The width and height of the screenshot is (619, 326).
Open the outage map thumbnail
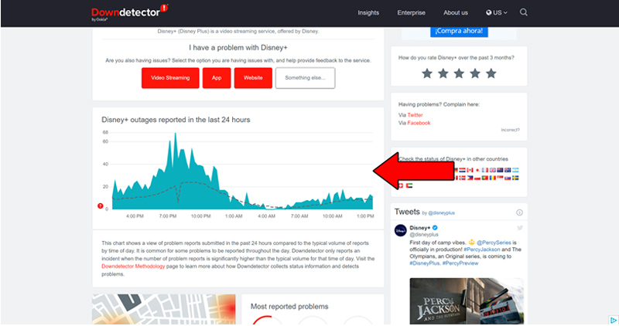click(164, 310)
